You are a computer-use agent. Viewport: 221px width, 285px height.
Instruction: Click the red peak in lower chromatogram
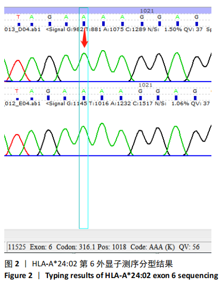tap(17, 145)
